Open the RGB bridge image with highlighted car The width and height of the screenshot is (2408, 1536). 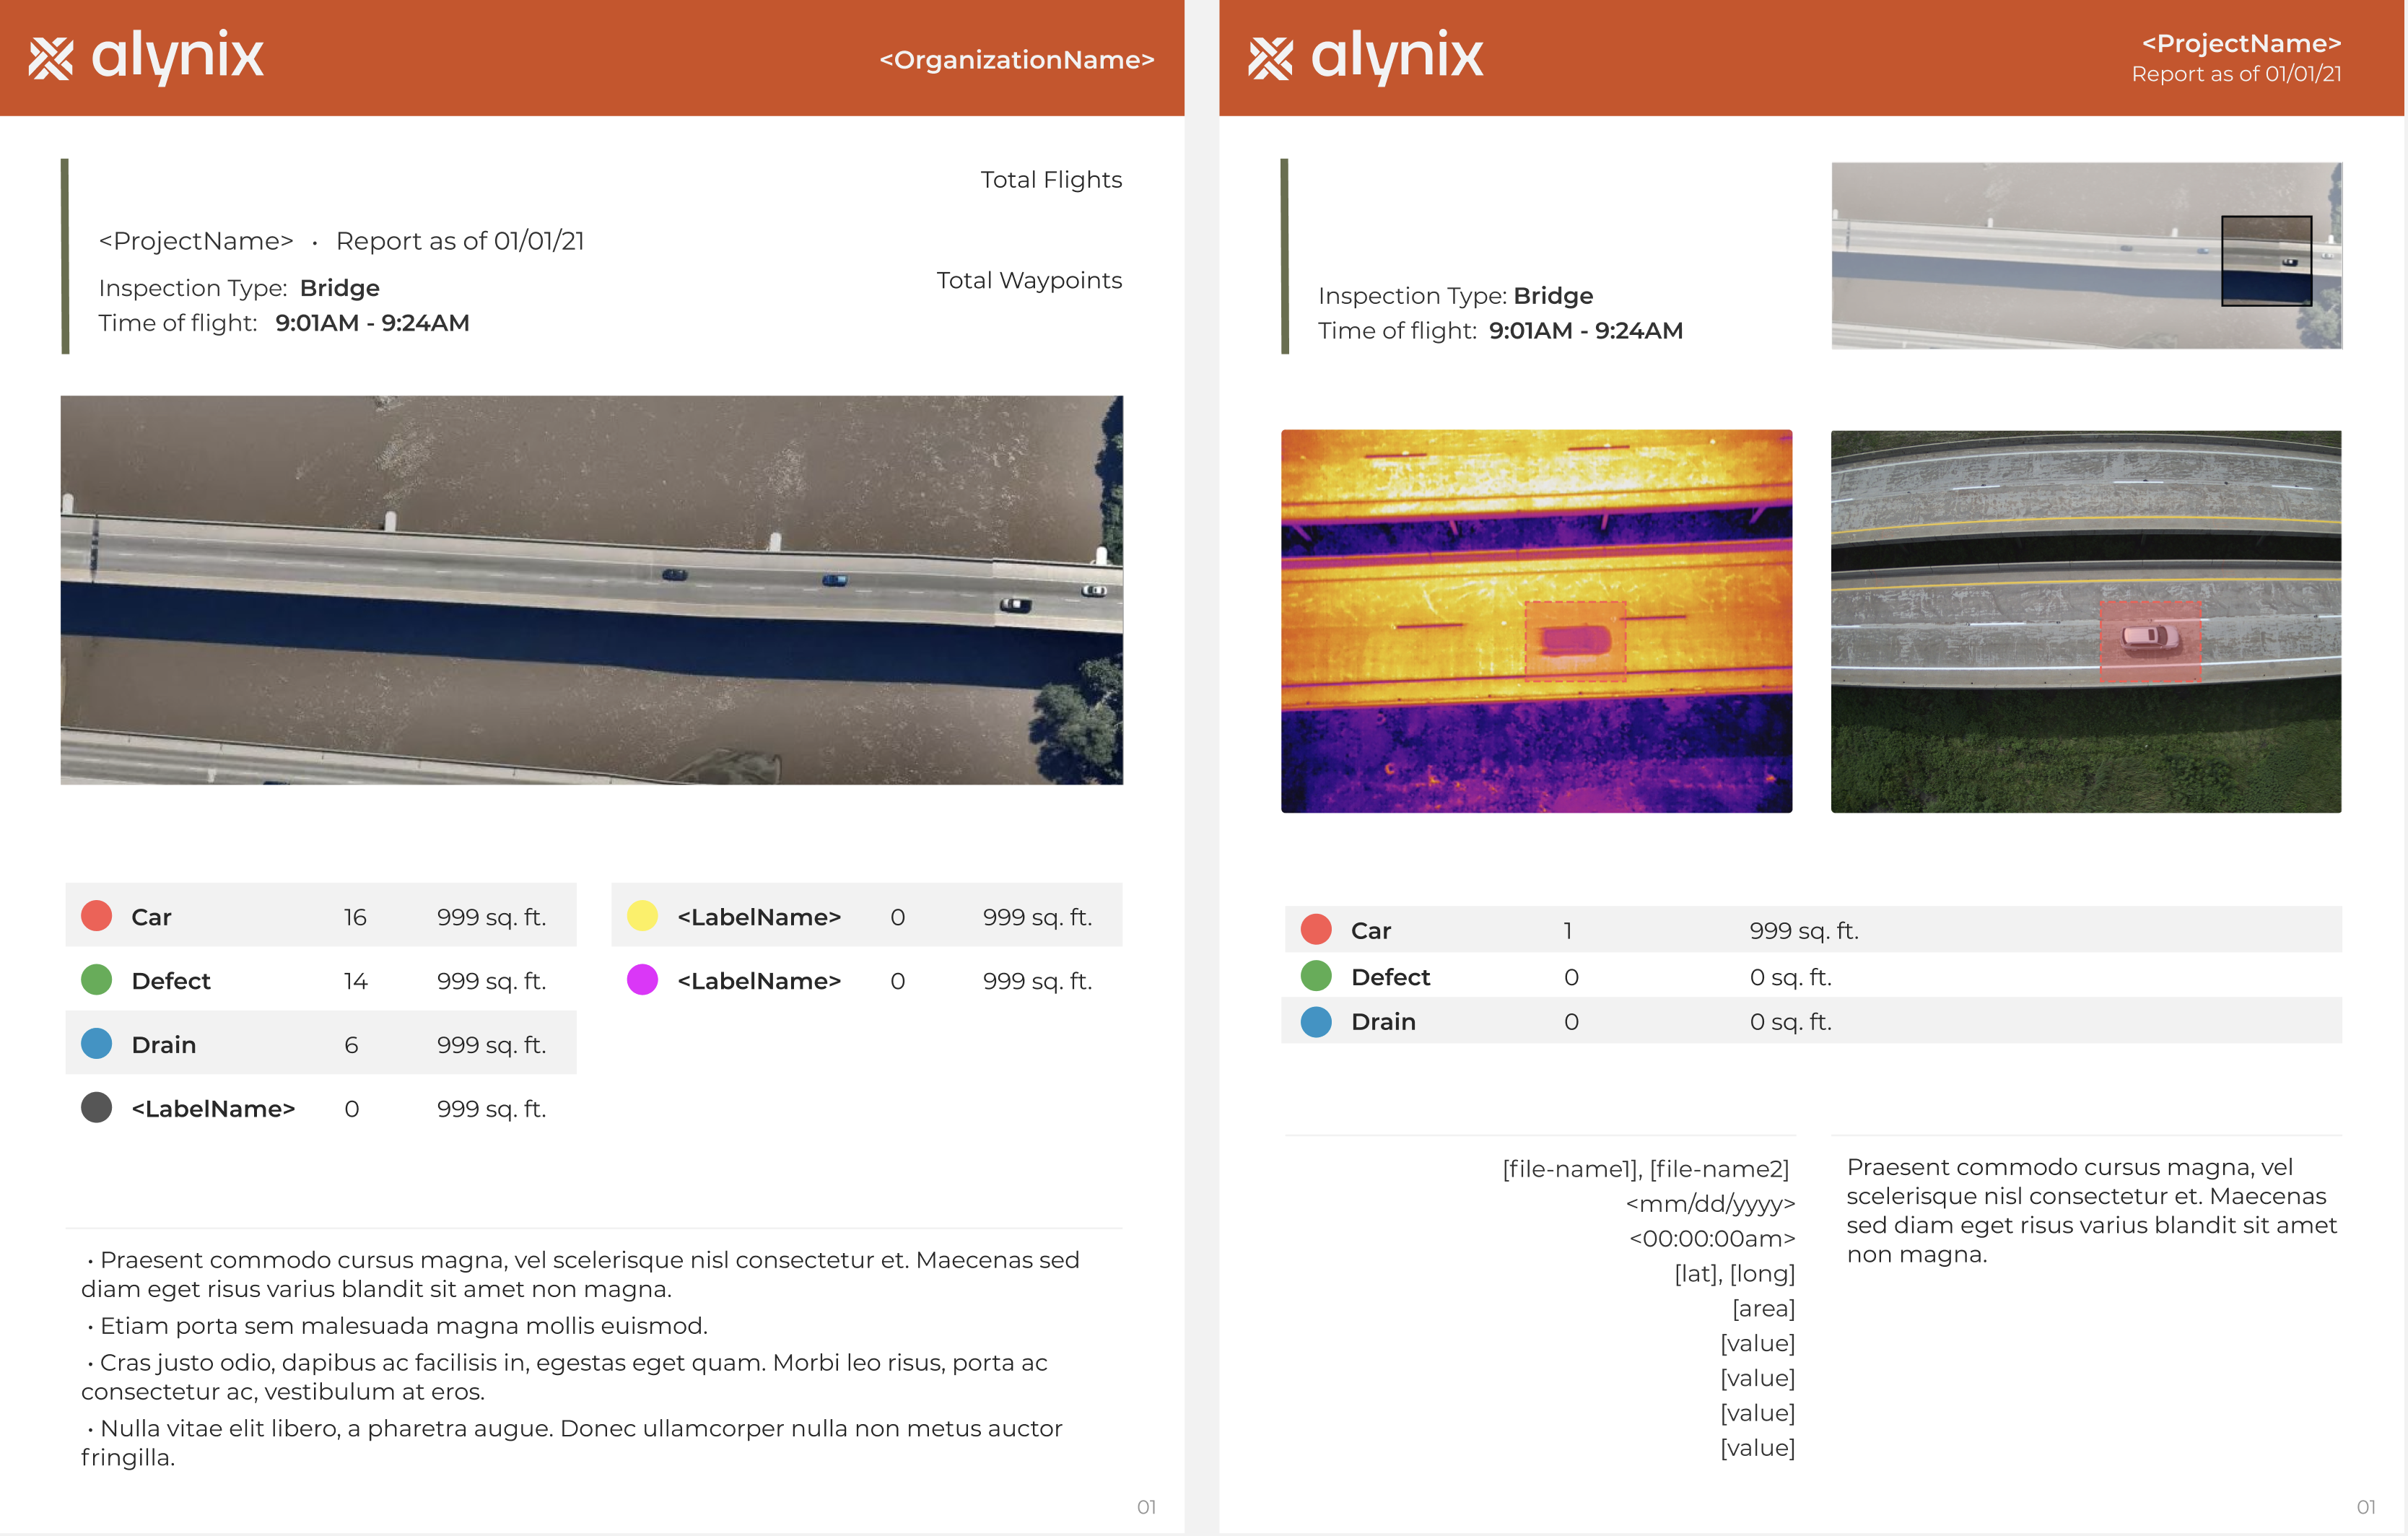2086,621
